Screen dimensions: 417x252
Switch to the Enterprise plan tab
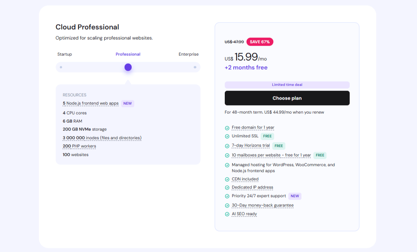pyautogui.click(x=188, y=54)
